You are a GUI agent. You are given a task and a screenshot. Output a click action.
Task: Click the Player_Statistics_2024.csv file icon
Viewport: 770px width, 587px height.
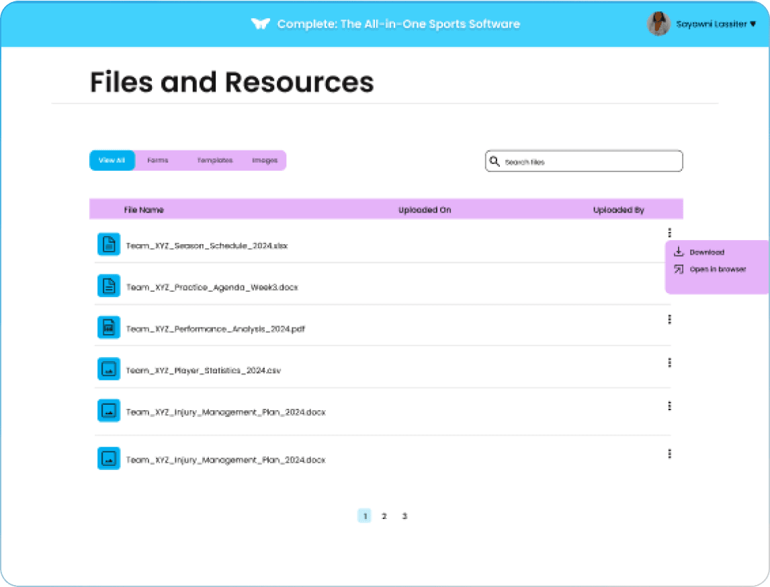pyautogui.click(x=109, y=369)
